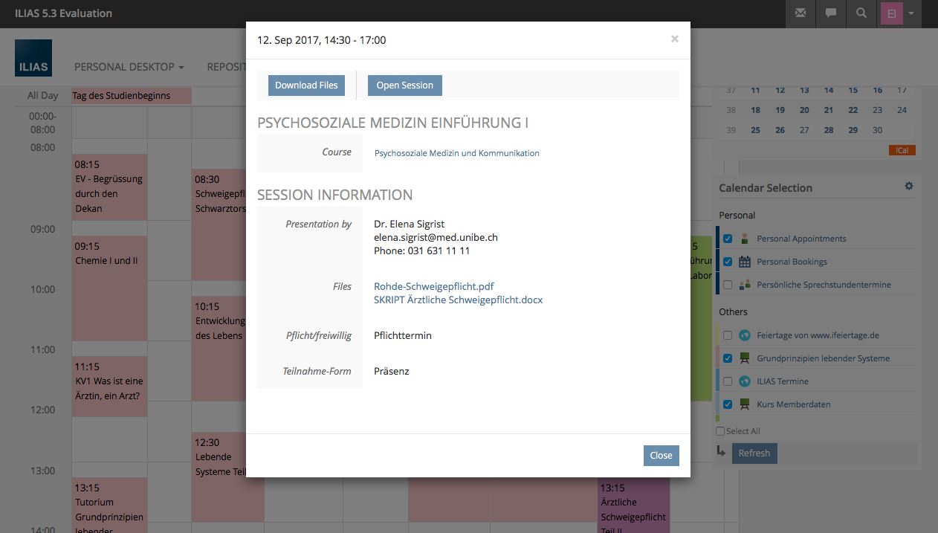Click the Phone: 031 631 11 11 text
This screenshot has height=533, width=938.
(x=421, y=251)
